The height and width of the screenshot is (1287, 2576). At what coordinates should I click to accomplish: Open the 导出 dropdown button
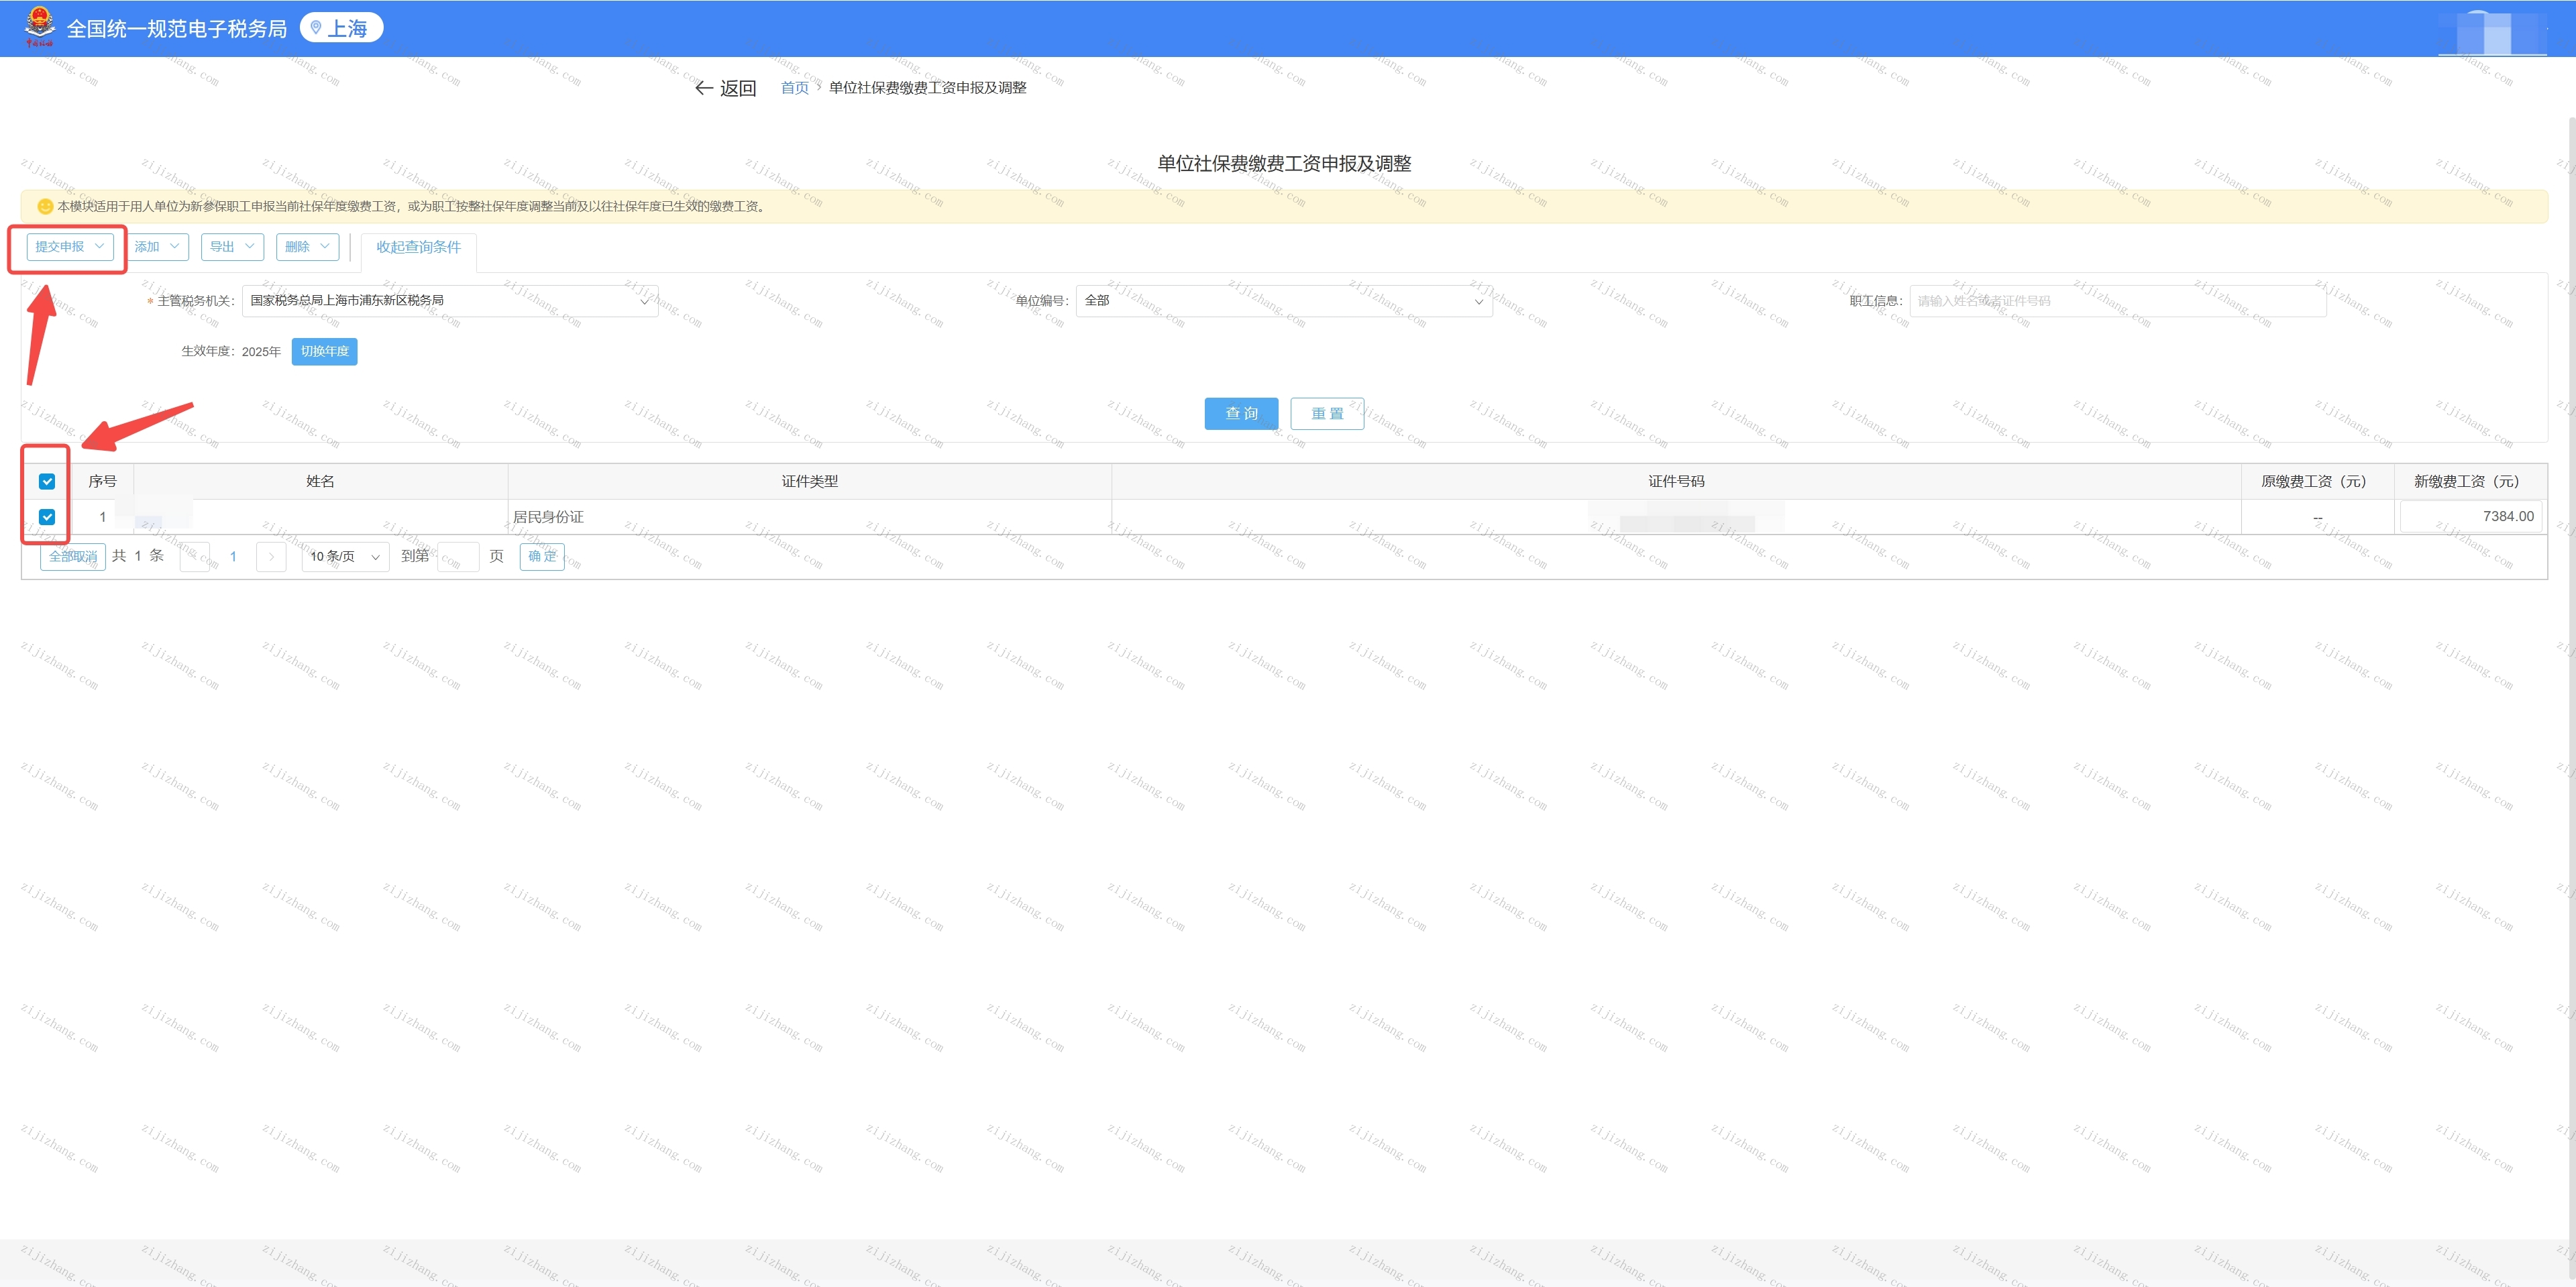[x=232, y=247]
